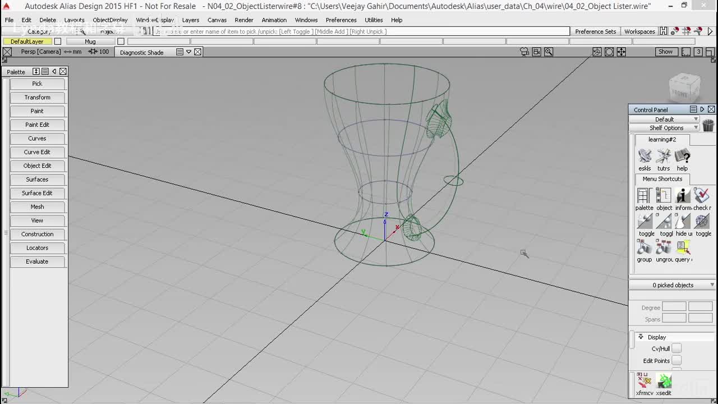Click the Palette menu lines icon
718x404 pixels.
(45, 71)
